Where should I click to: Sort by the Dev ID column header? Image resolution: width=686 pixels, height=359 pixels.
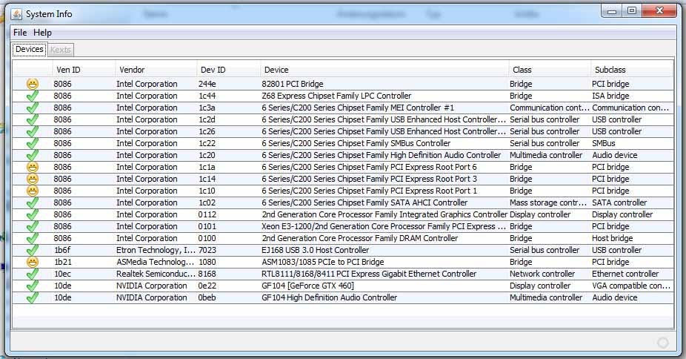pos(228,70)
